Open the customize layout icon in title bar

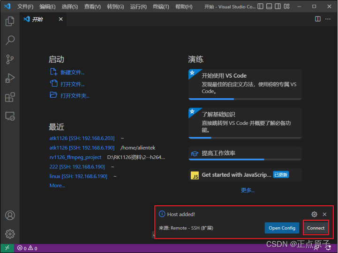(286, 7)
